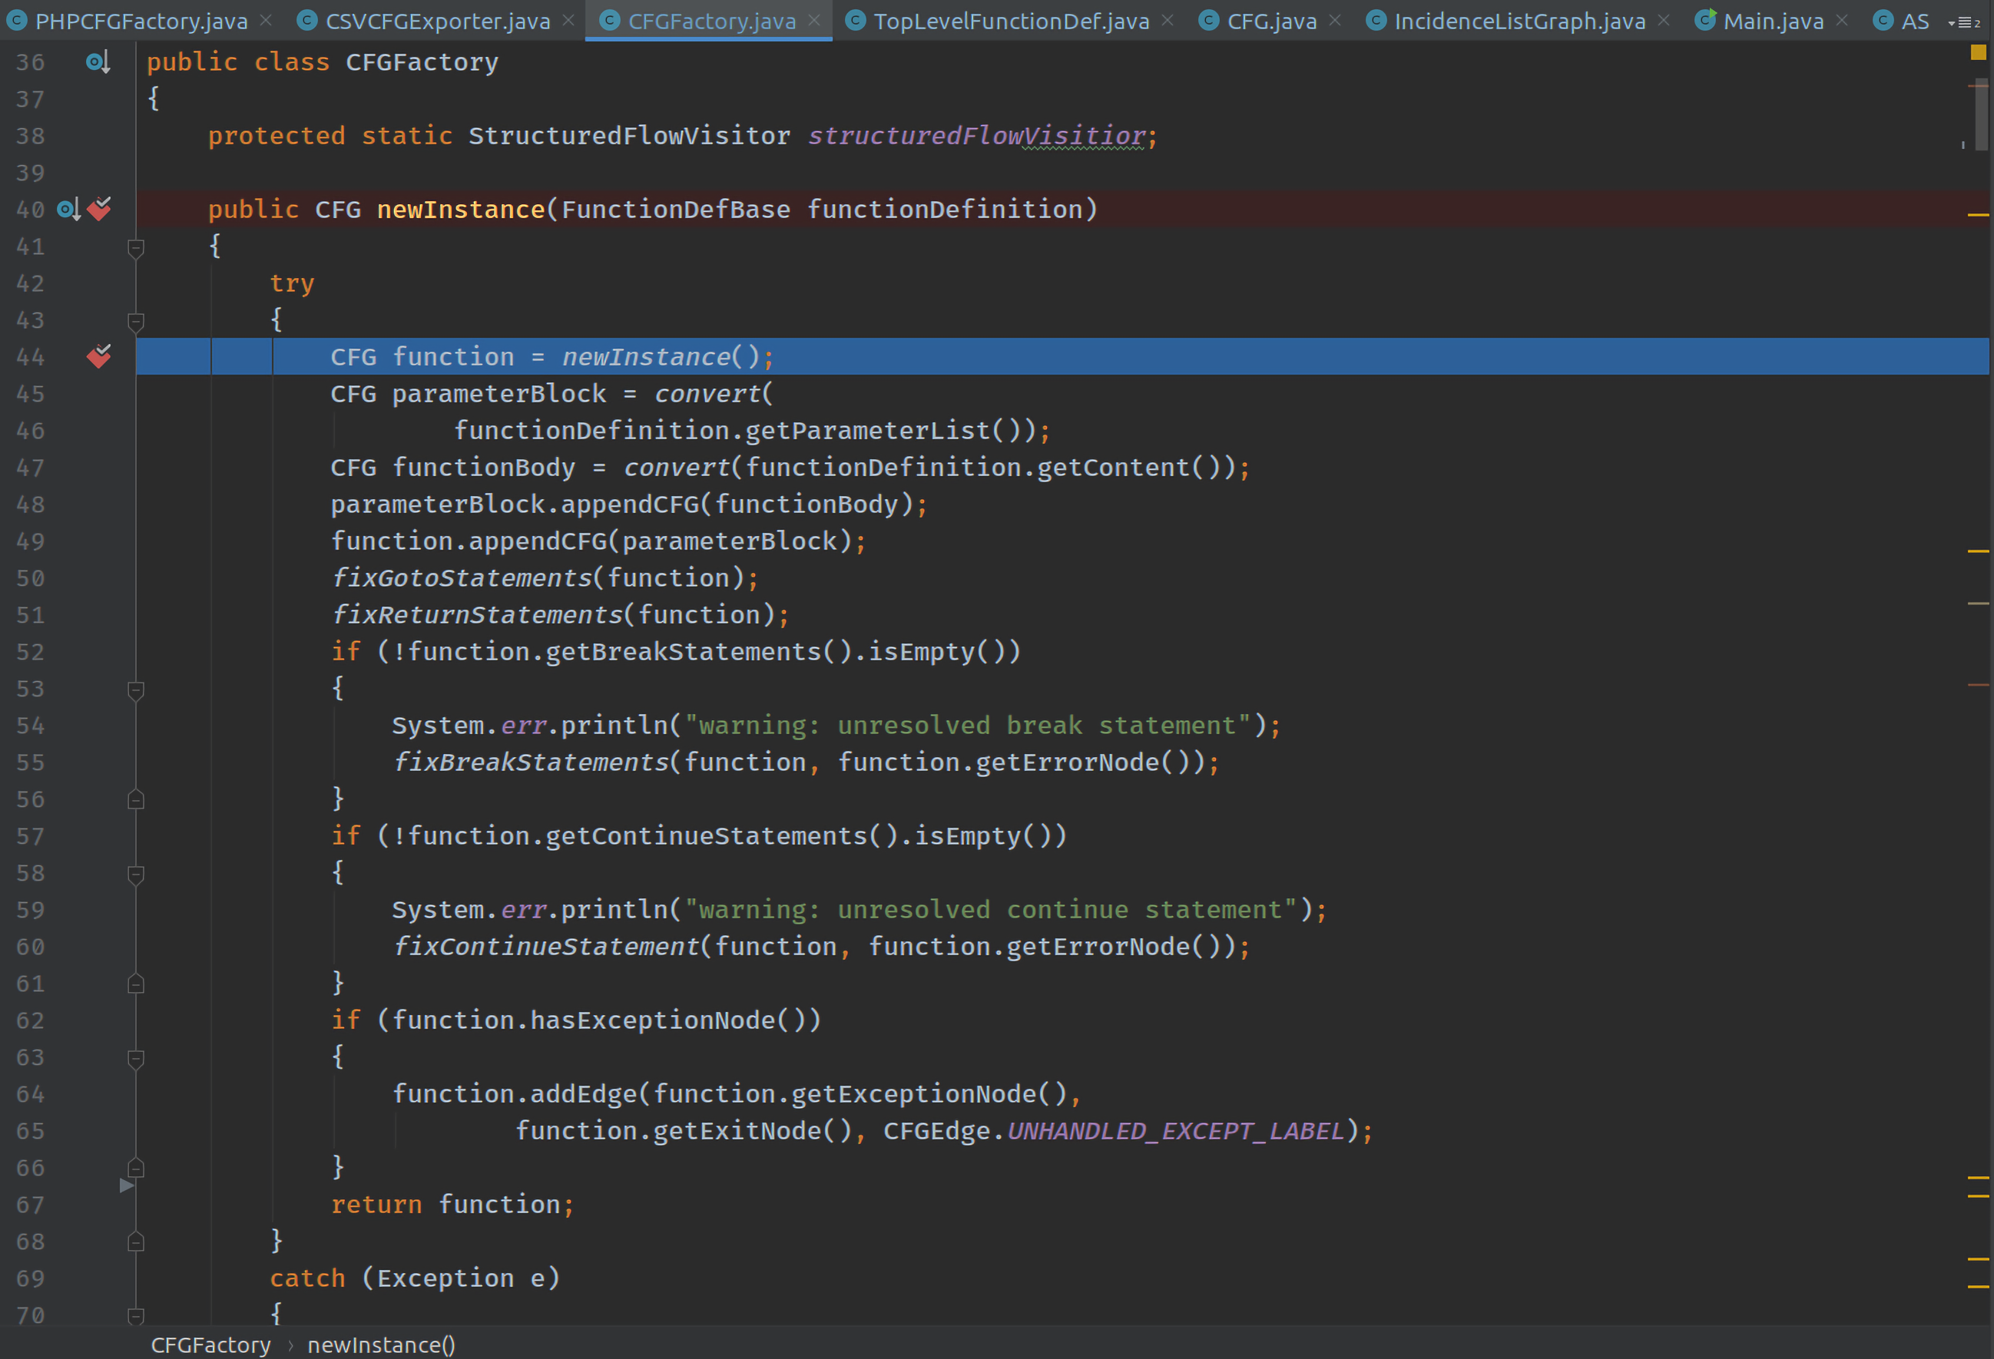Click the "return function;" statement
1994x1359 pixels.
coord(453,1205)
